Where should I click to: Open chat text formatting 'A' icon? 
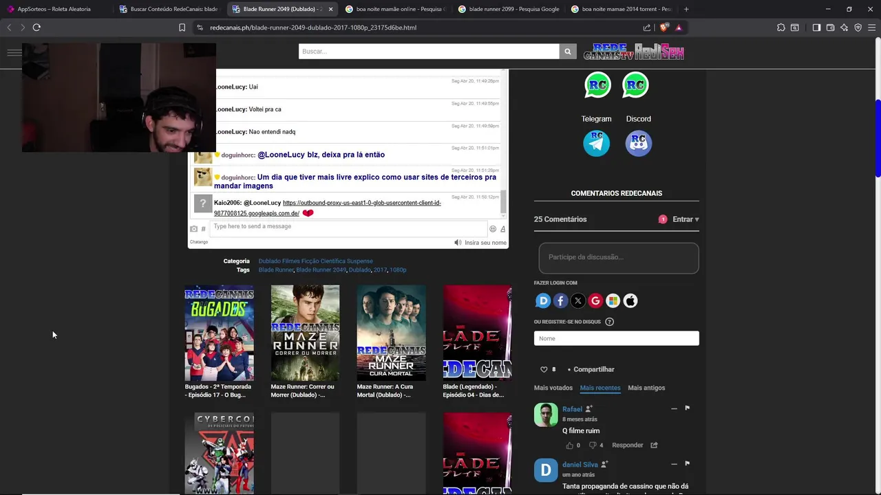(x=502, y=229)
